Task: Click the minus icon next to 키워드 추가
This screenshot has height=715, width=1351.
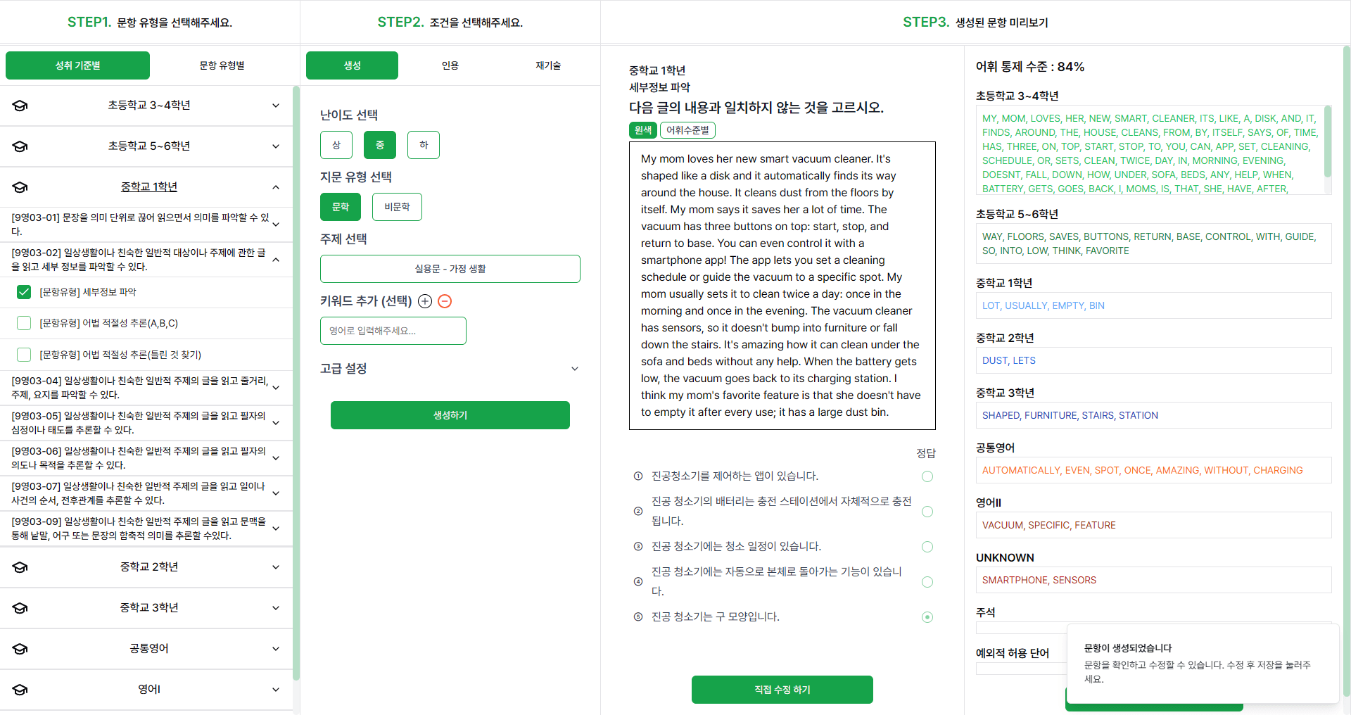Action: pyautogui.click(x=445, y=301)
